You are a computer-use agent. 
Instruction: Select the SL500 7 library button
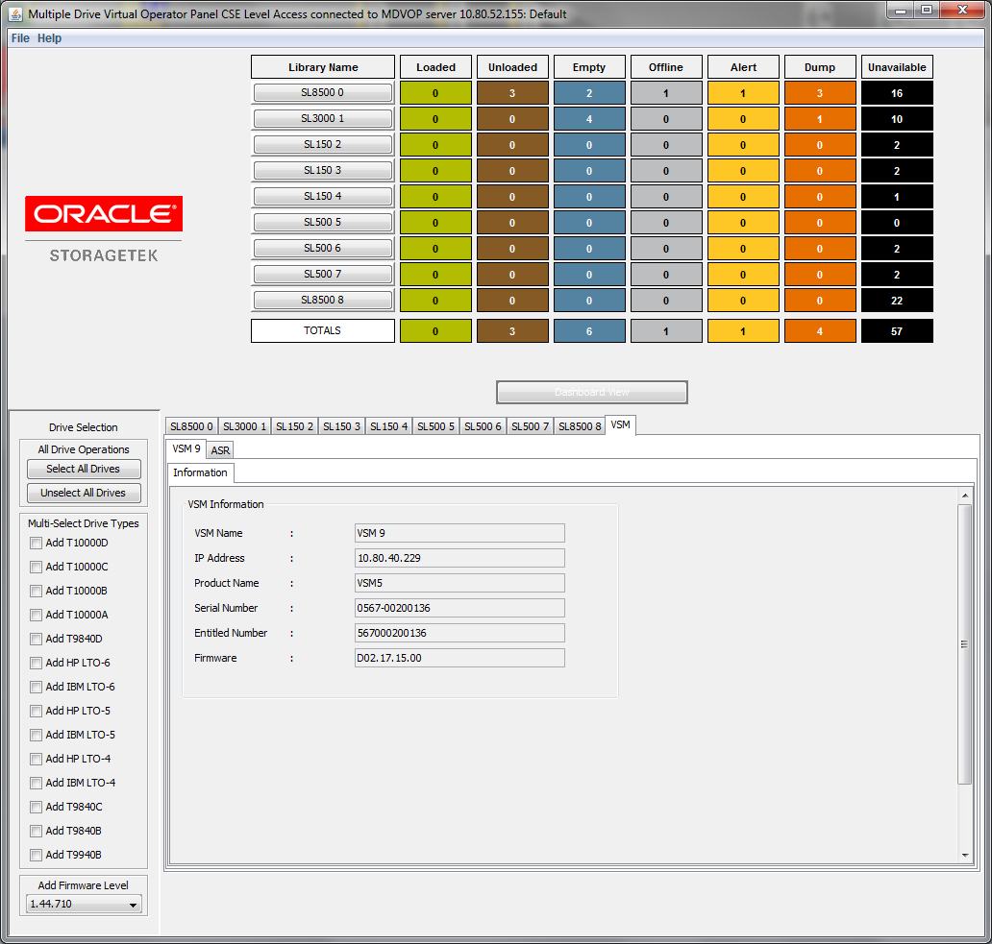(x=323, y=275)
